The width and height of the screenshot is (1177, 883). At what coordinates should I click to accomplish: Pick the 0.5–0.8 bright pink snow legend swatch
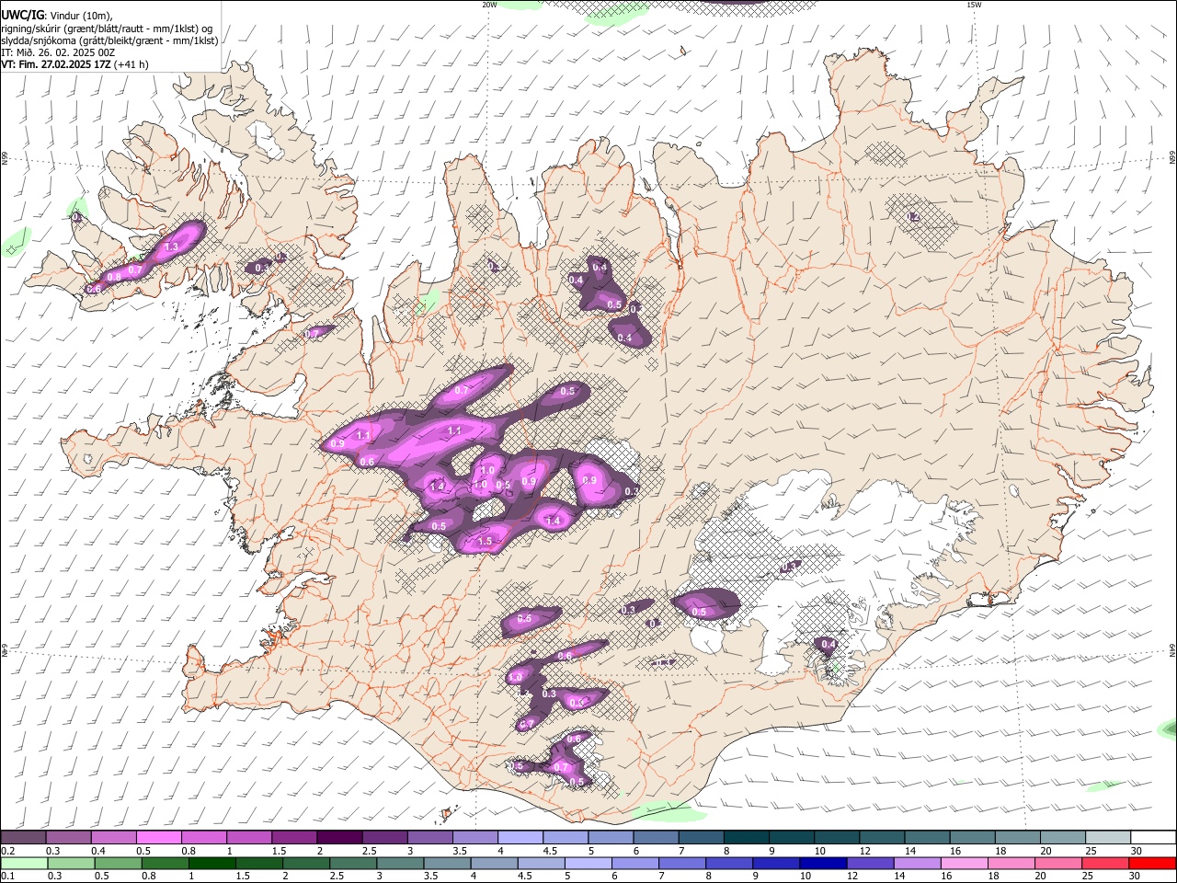158,838
